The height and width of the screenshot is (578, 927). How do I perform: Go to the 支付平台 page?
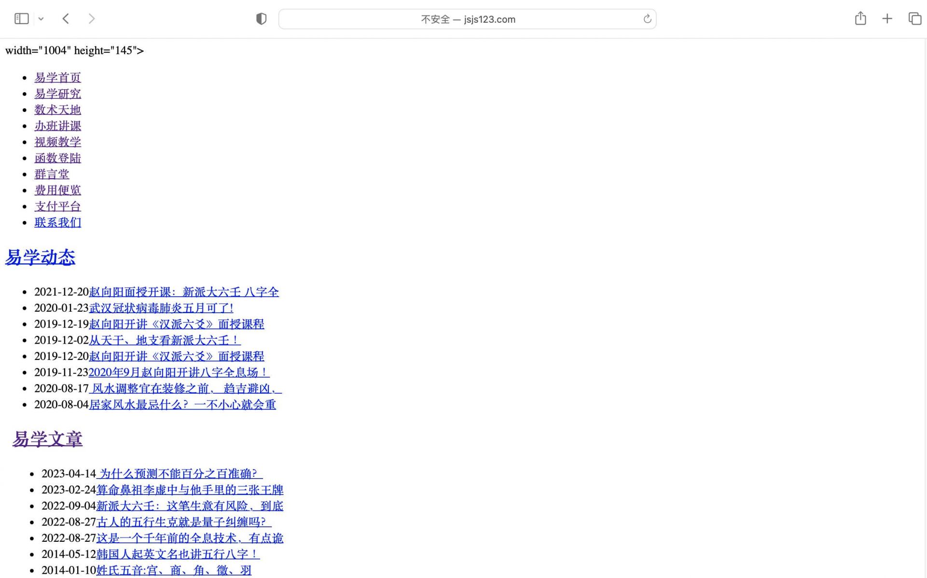click(x=57, y=206)
